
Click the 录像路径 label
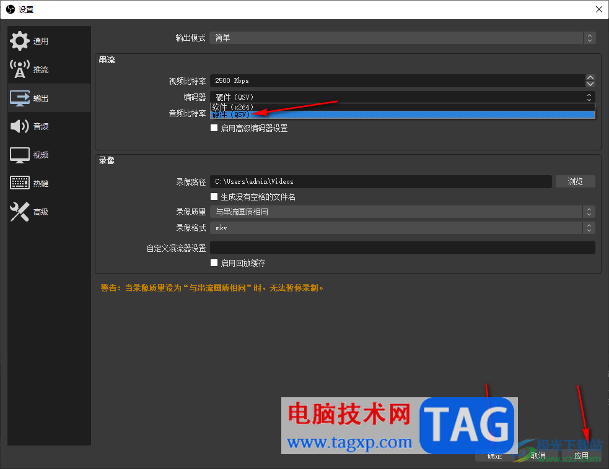tap(191, 182)
